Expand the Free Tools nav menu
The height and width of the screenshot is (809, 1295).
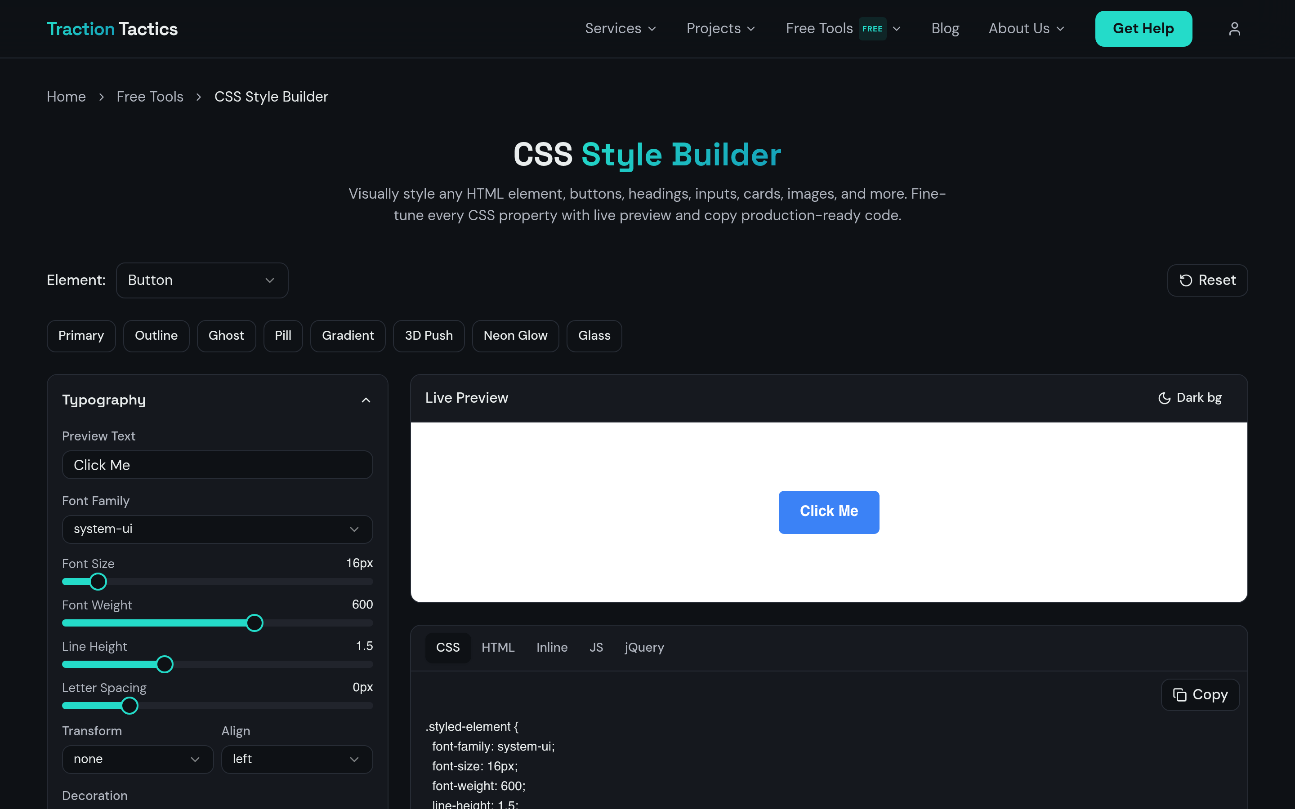pyautogui.click(x=844, y=29)
